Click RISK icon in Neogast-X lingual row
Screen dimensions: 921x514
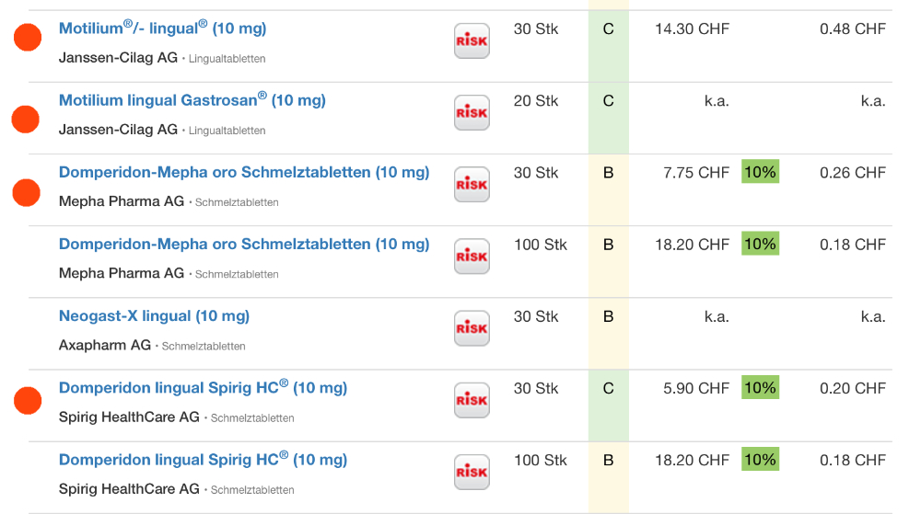(x=472, y=328)
